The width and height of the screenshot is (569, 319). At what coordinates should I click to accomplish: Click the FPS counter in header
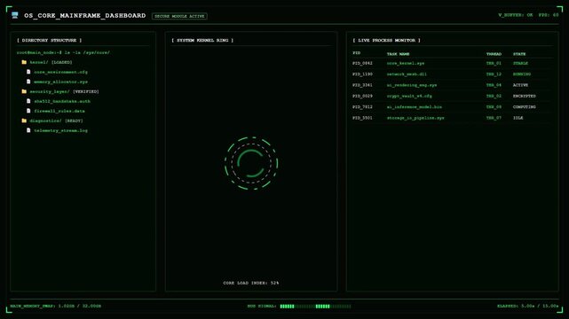(x=549, y=15)
